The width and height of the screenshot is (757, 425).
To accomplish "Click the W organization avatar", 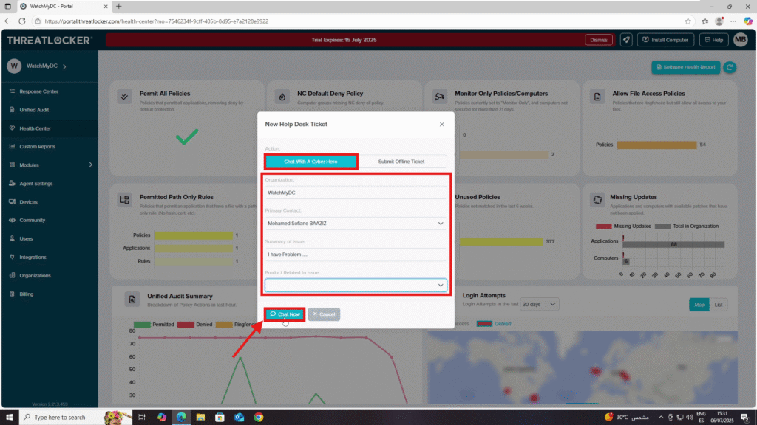I will point(14,66).
